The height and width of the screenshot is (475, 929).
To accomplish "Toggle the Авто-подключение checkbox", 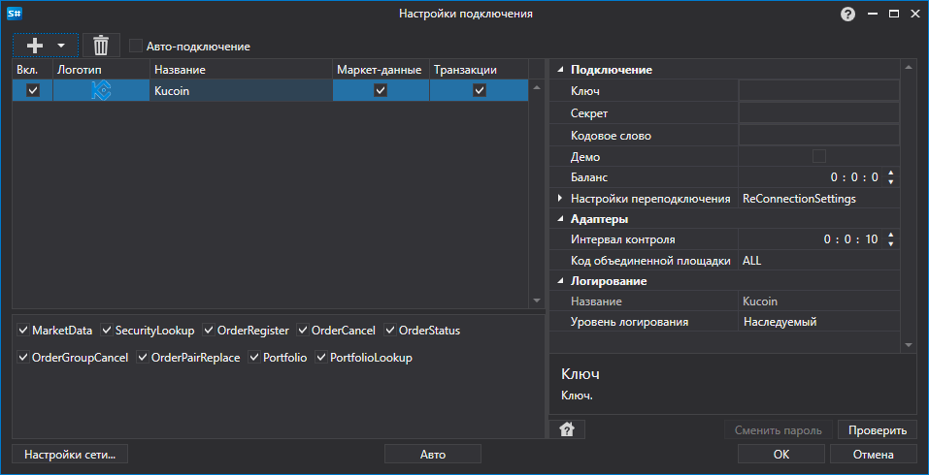I will click(136, 47).
